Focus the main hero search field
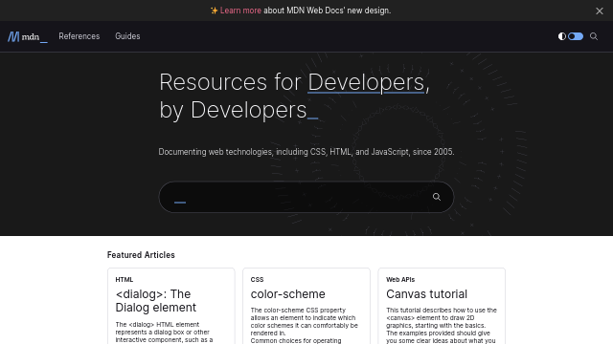Viewport: 613px width, 344px height. [306, 197]
